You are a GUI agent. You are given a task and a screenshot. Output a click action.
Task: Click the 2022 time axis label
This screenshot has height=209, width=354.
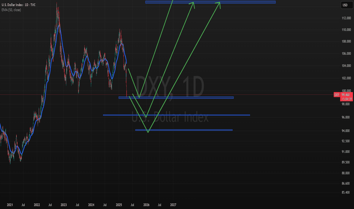pos(37,205)
